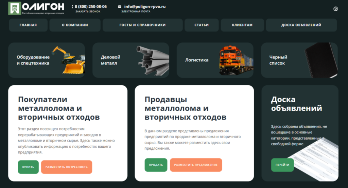Screen dimensions: 348x188
Task: Click the excavator image
Action: 68,60
